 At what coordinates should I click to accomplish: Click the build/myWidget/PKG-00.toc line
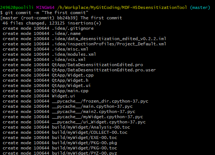pyautogui.click(x=60, y=148)
